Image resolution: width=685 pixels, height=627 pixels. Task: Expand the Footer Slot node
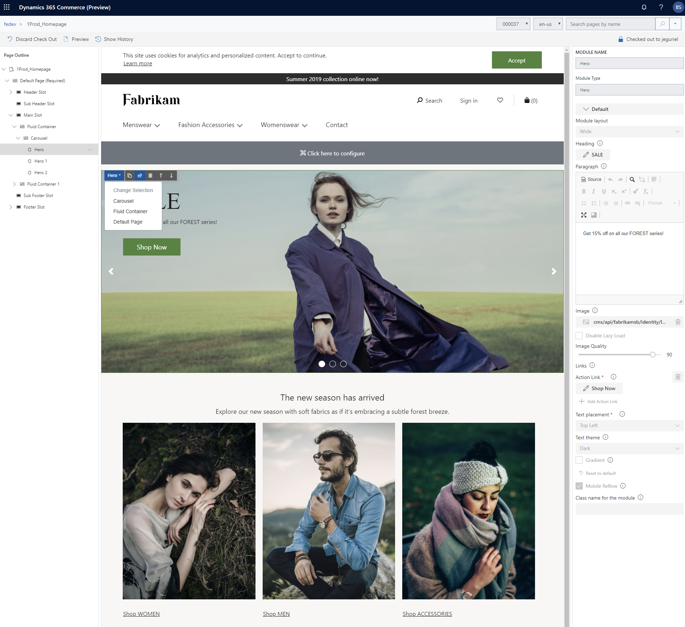[11, 207]
